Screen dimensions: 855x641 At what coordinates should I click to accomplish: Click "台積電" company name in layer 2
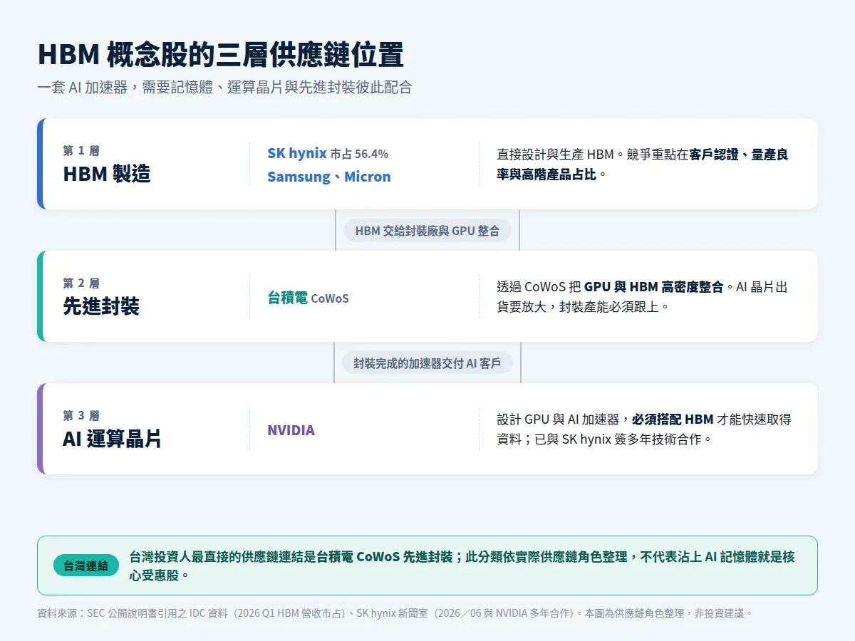pos(288,298)
